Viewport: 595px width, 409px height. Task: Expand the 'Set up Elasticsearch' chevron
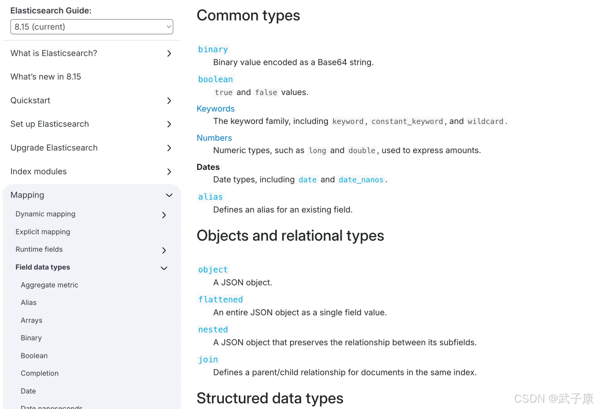click(169, 124)
